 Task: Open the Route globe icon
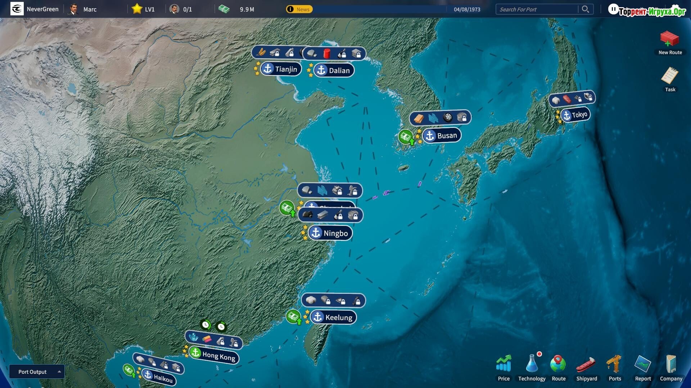[x=558, y=364]
